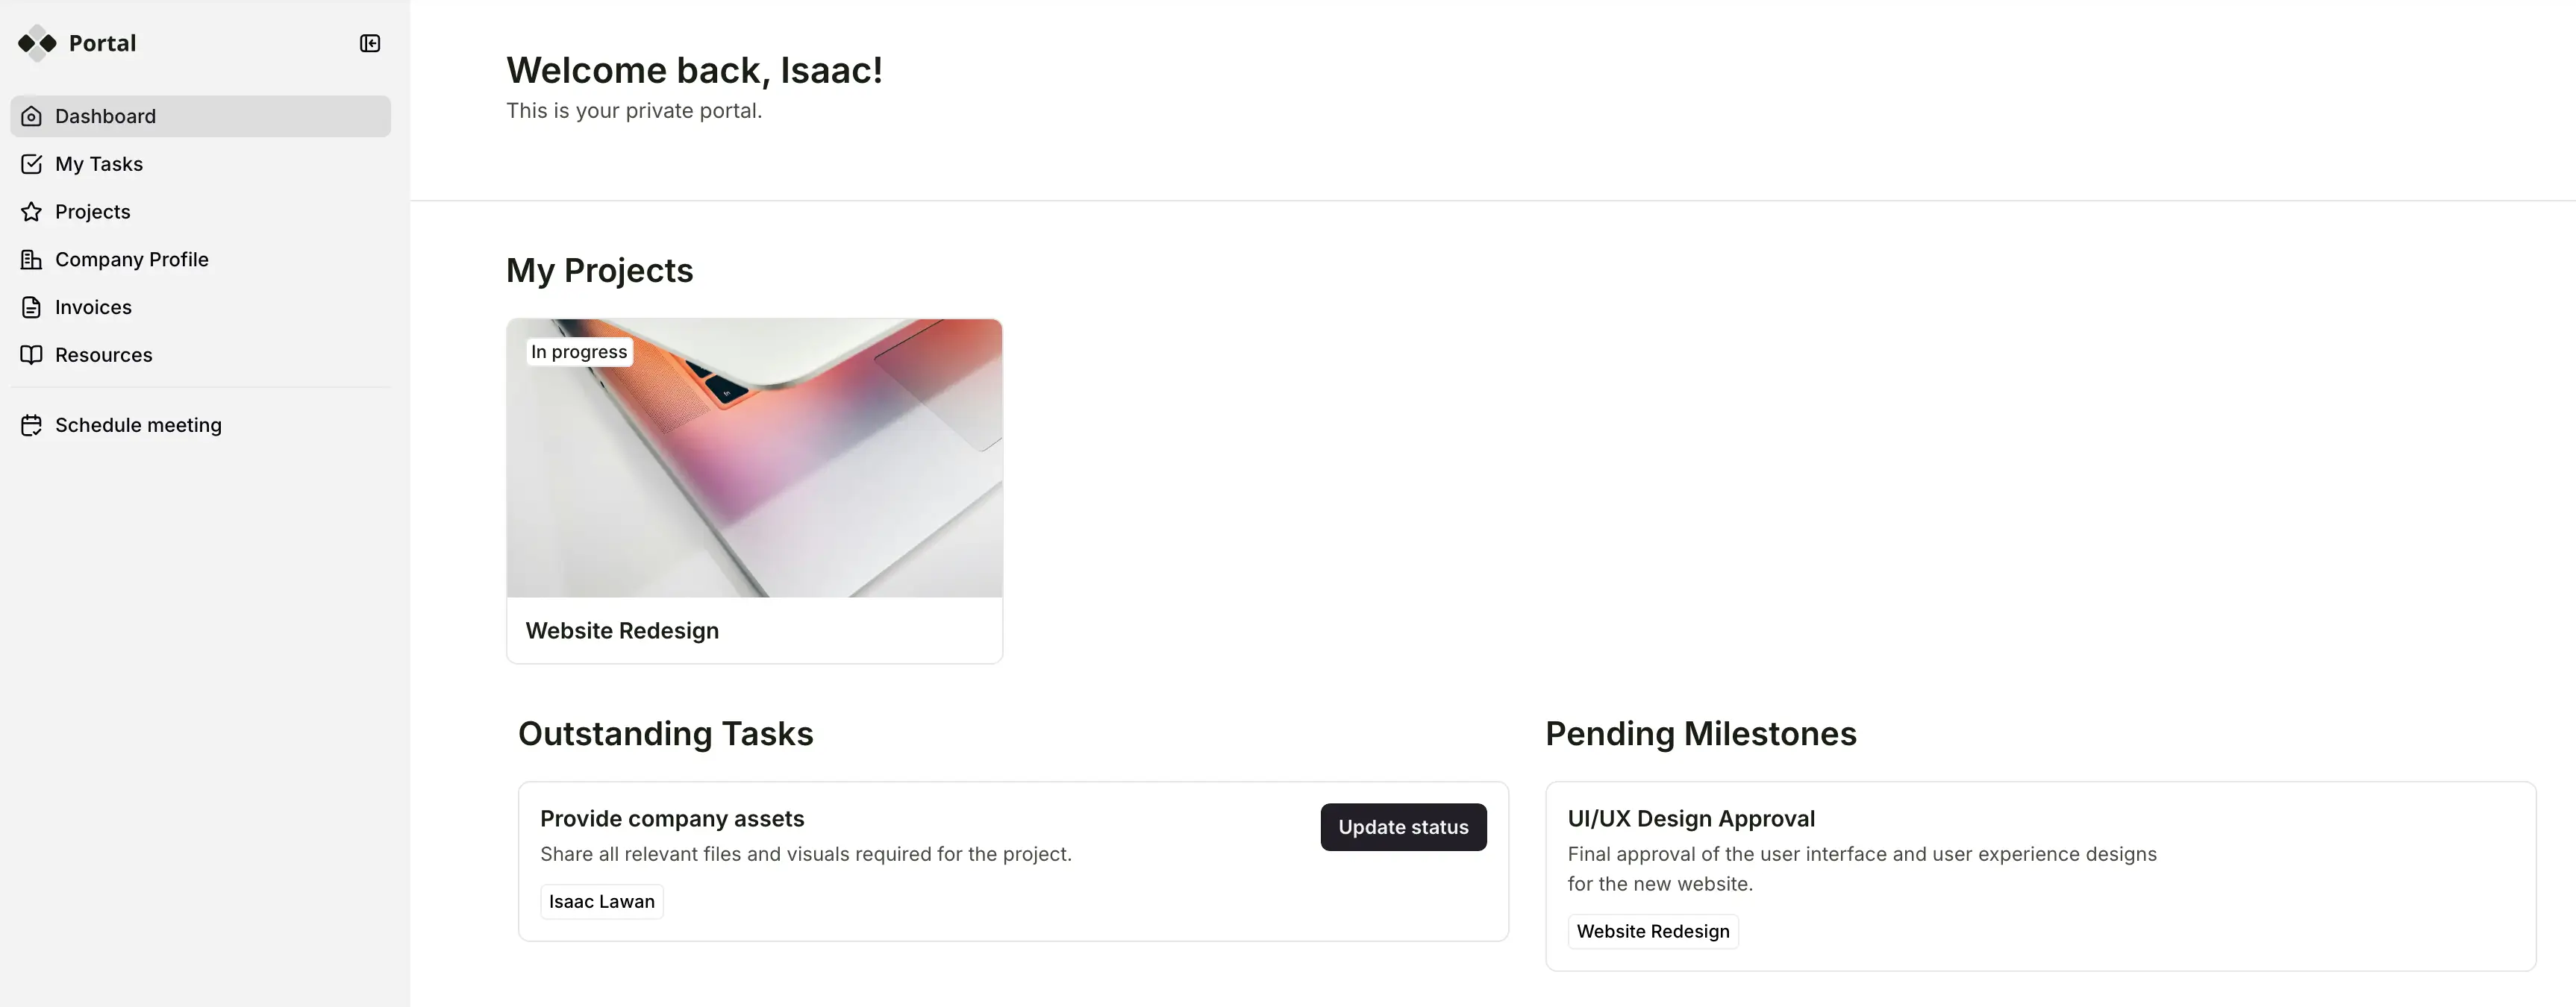2576x1007 pixels.
Task: Click the Website Redesign project title
Action: [x=622, y=630]
